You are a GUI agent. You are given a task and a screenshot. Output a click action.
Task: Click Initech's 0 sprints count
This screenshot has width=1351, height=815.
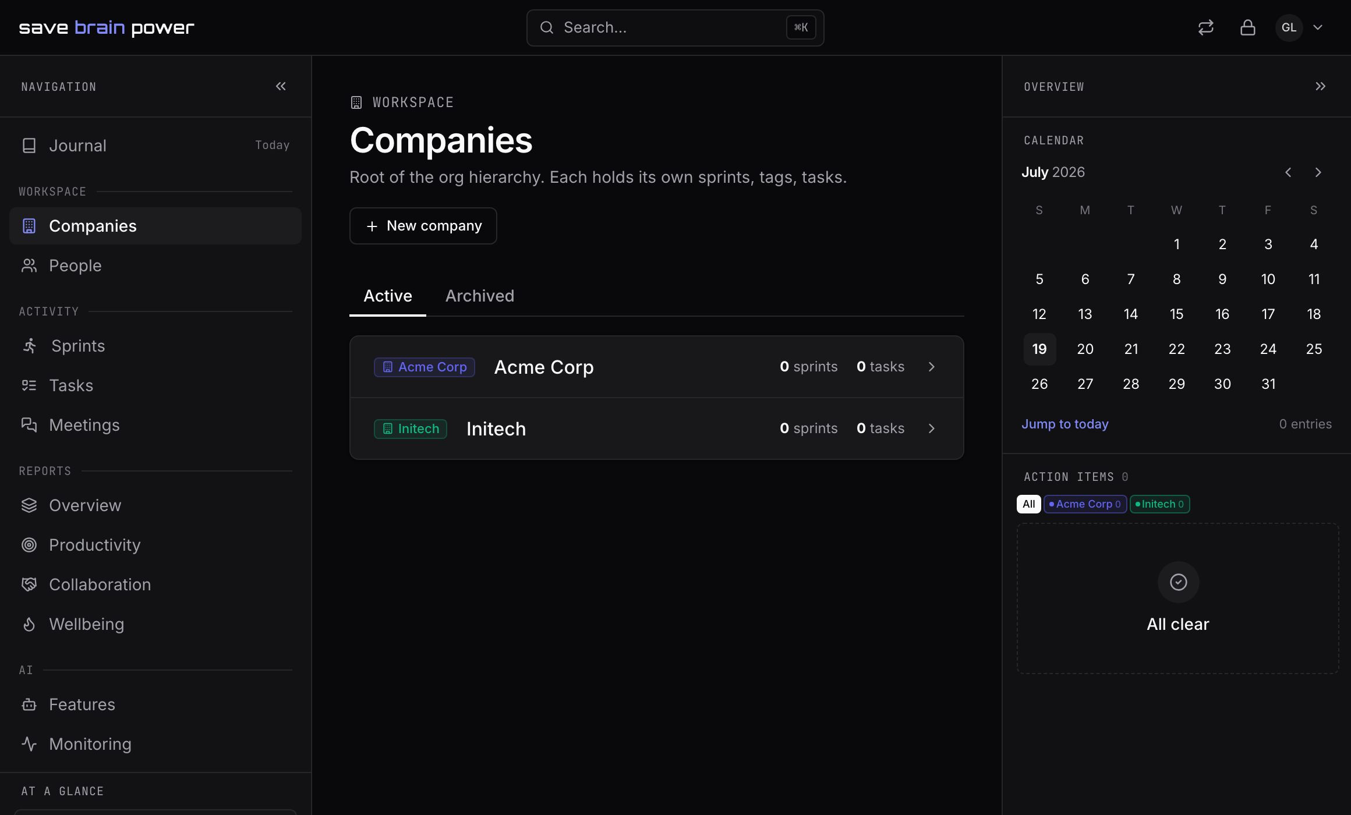click(809, 428)
